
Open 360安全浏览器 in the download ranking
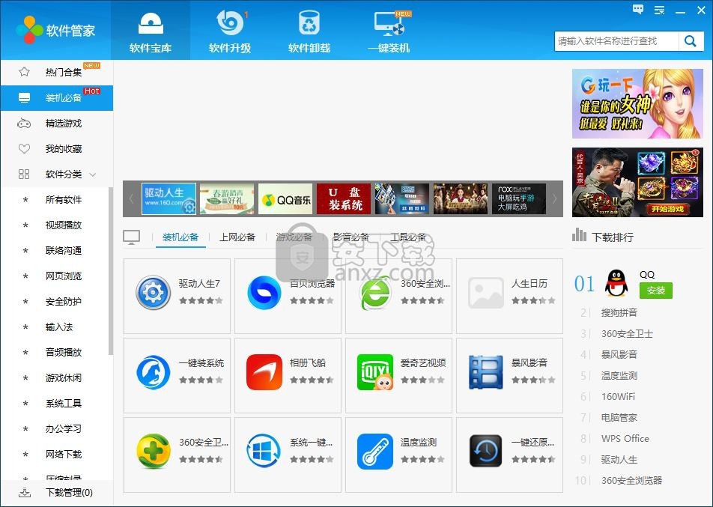click(631, 481)
